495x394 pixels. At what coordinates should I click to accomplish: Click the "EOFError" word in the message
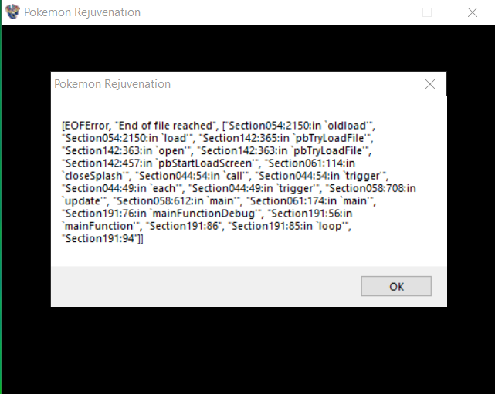point(86,126)
